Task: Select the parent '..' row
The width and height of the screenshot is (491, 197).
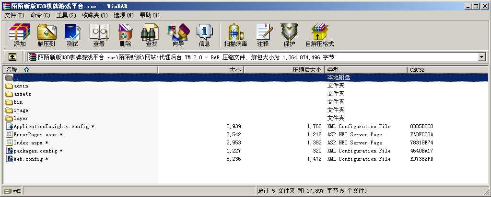Action: point(246,77)
